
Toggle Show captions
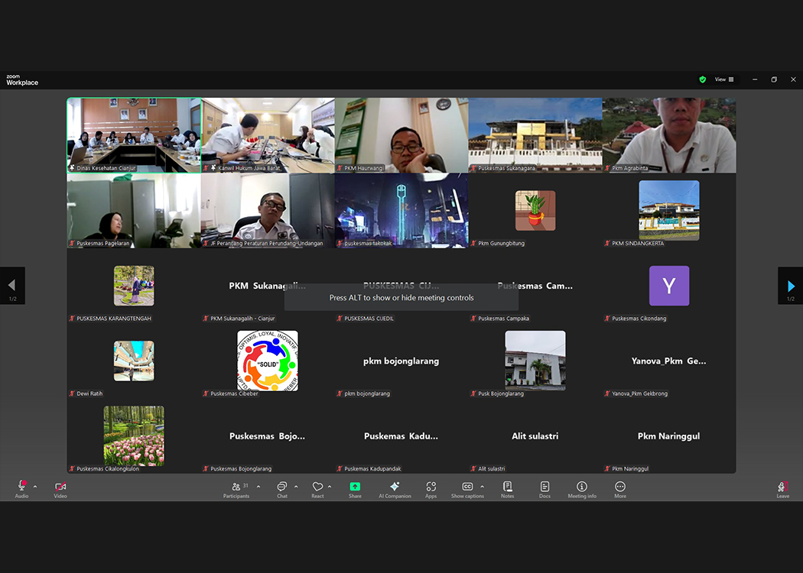pos(467,488)
